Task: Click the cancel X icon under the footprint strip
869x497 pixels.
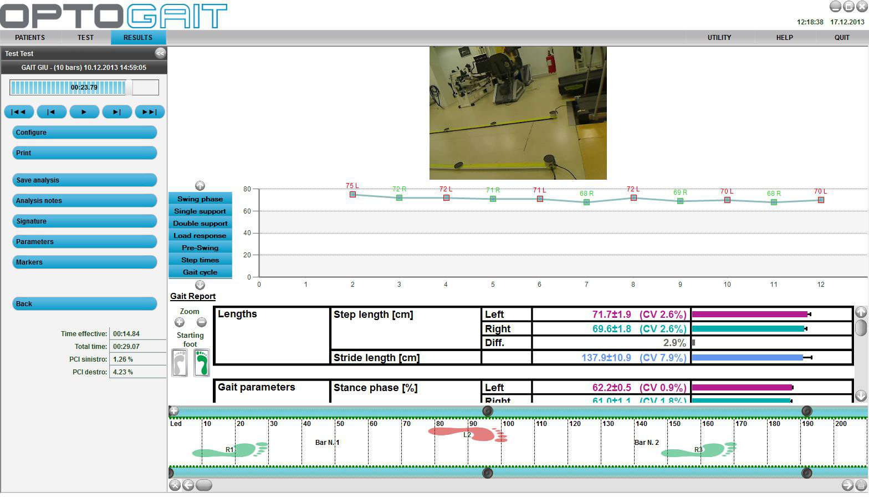Action: [x=175, y=485]
